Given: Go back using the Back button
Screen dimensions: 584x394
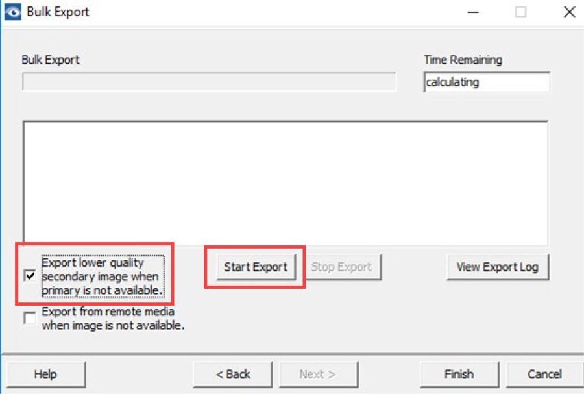Looking at the screenshot, I should 232,374.
